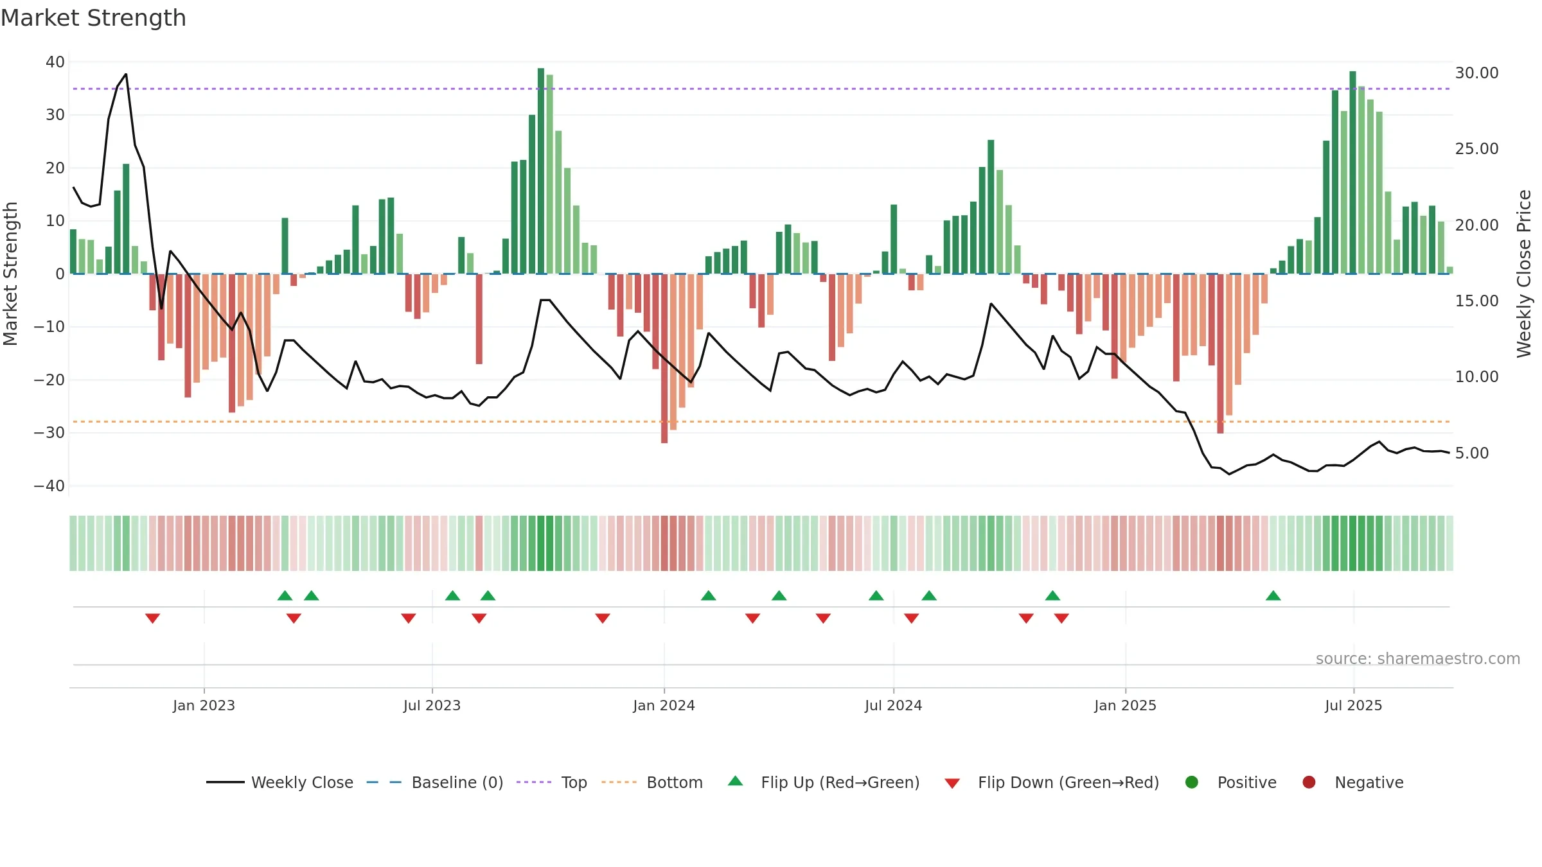
Task: Click the Positive legend label
Action: click(1247, 782)
